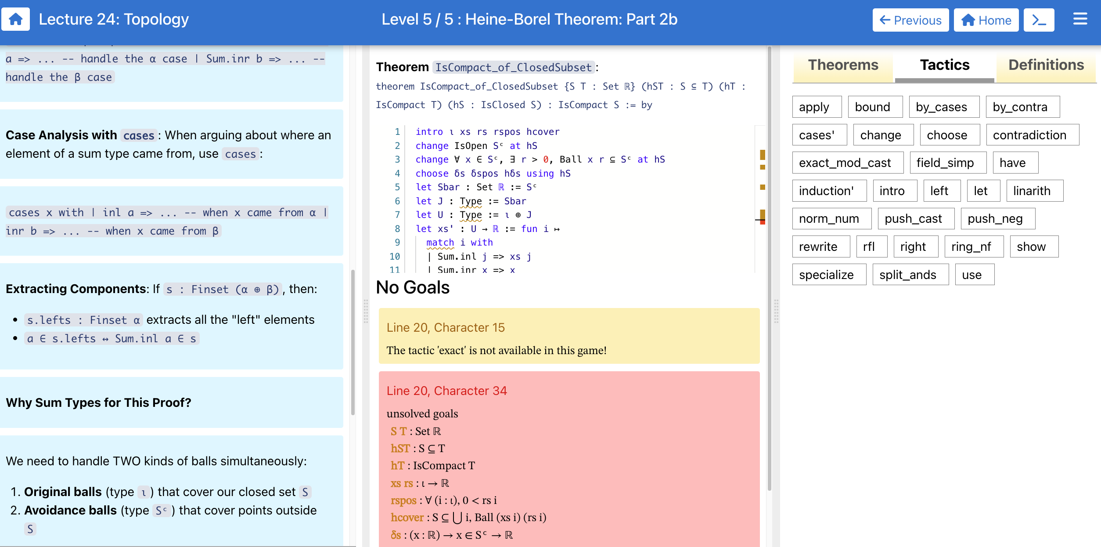Open the by_contra tactic doc
This screenshot has width=1101, height=547.
[1022, 107]
